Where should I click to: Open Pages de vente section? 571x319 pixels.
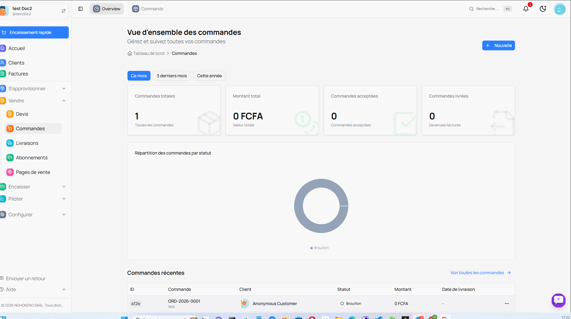point(33,172)
